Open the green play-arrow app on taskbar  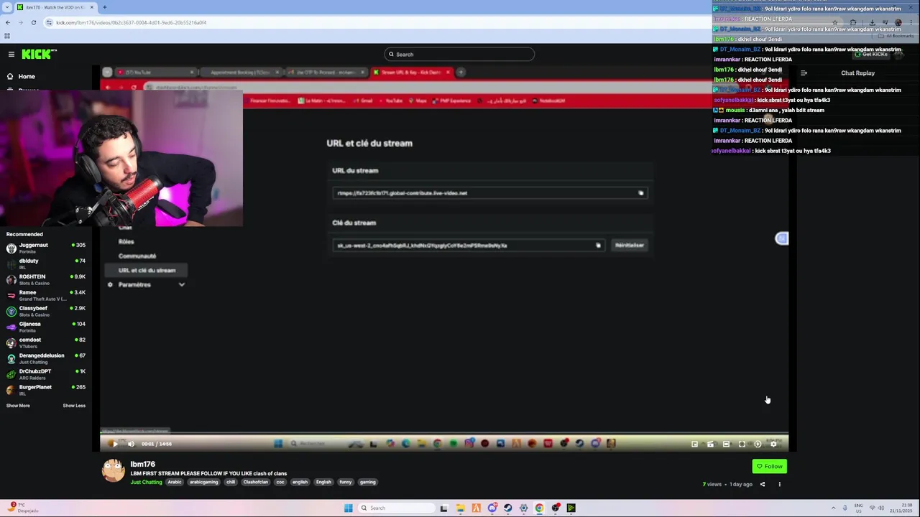[x=571, y=508]
